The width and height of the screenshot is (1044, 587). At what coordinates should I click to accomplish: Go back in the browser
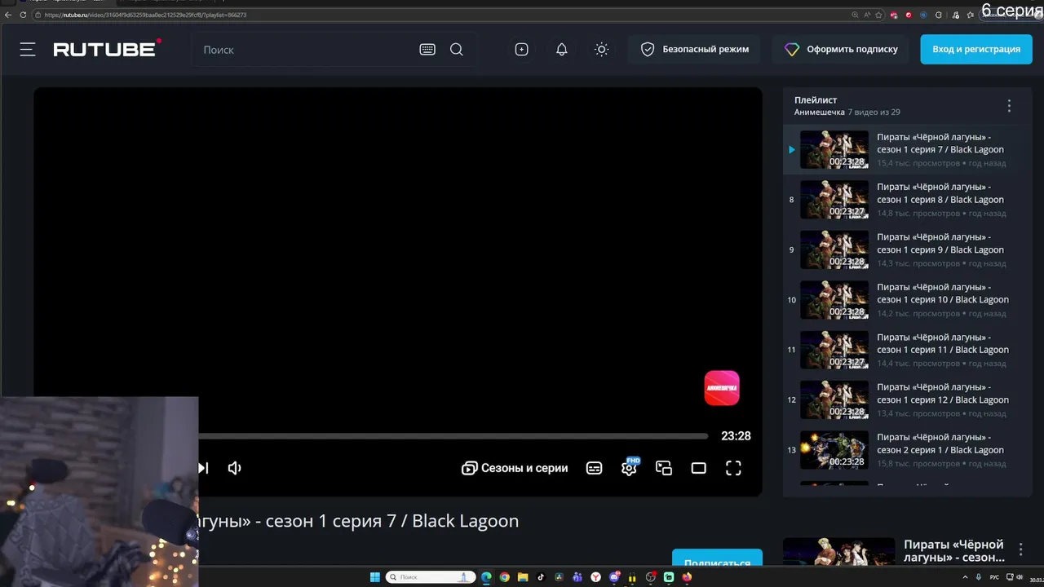[8, 15]
